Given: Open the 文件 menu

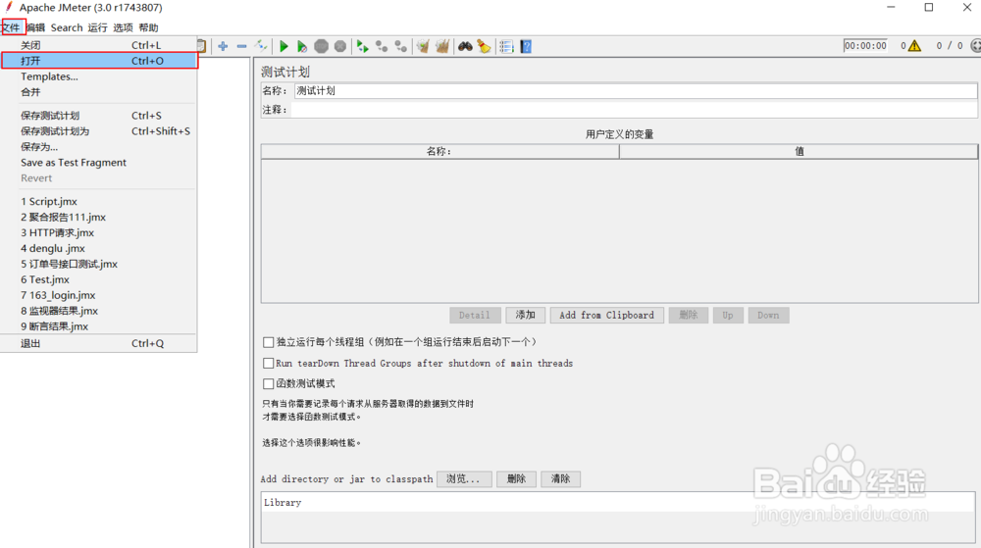Looking at the screenshot, I should pyautogui.click(x=11, y=27).
